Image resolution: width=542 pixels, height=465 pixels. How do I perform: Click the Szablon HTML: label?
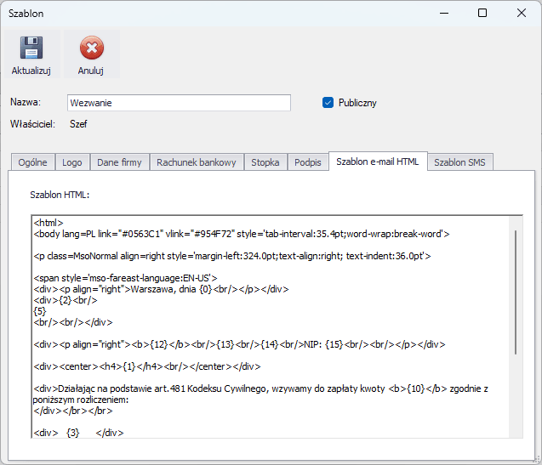tap(60, 195)
